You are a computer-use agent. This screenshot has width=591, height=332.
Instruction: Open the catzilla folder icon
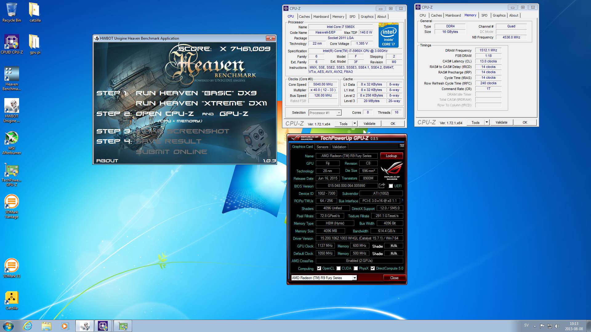35,12
